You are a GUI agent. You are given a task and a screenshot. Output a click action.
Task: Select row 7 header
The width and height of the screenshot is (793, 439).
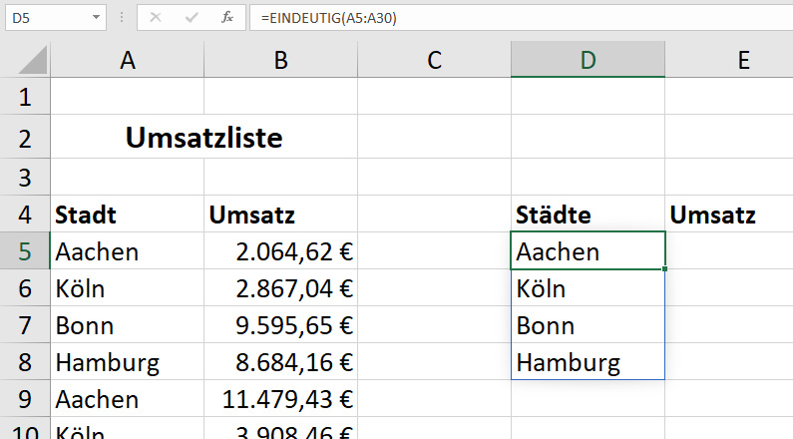click(25, 325)
